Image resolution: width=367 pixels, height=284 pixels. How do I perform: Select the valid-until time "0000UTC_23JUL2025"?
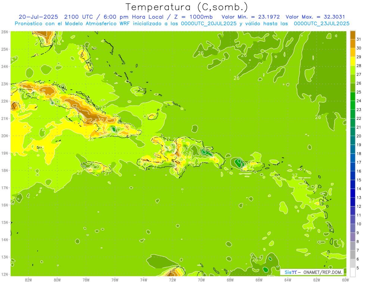click(x=321, y=23)
